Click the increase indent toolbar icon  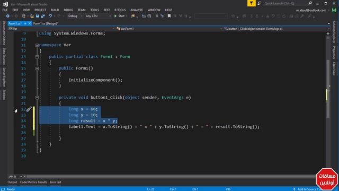149,16
